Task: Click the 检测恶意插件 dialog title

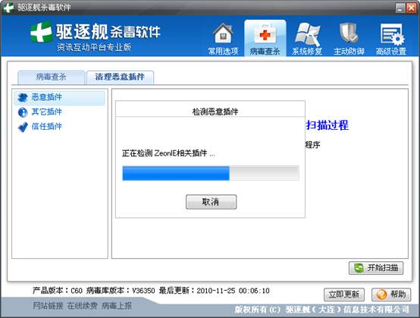Action: [215, 112]
